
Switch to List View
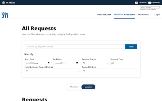(88, 87)
